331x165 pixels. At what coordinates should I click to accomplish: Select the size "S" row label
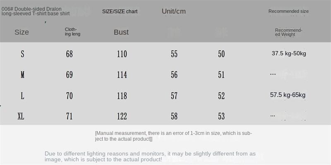22,54
